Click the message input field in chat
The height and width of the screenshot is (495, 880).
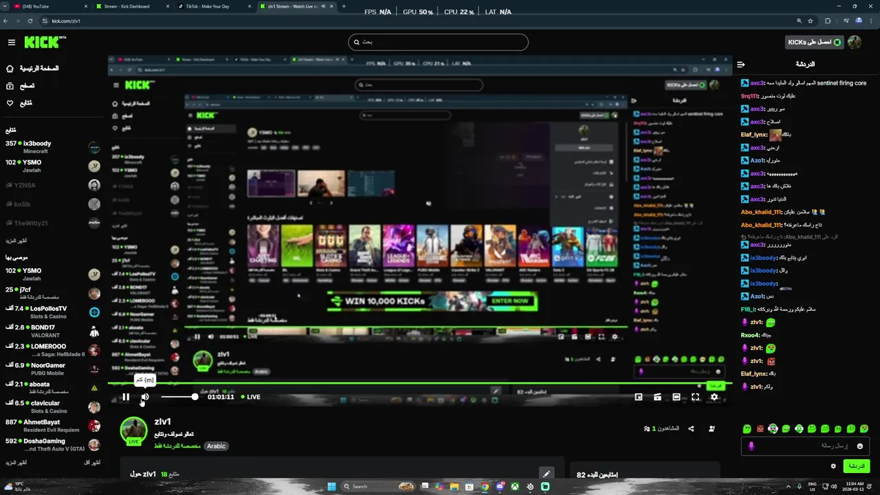tap(804, 446)
